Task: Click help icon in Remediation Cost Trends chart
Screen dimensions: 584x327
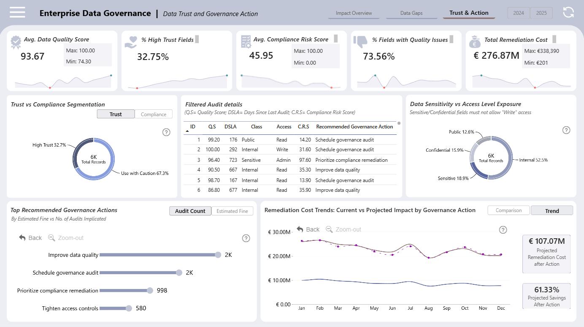Action: (x=503, y=230)
